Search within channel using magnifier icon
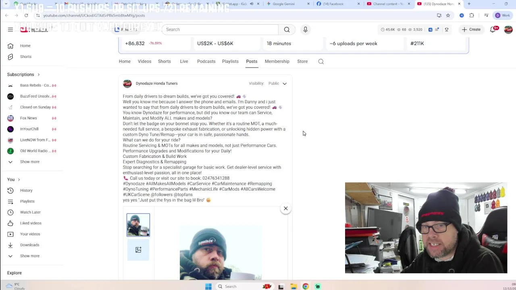This screenshot has width=516, height=290. click(321, 61)
